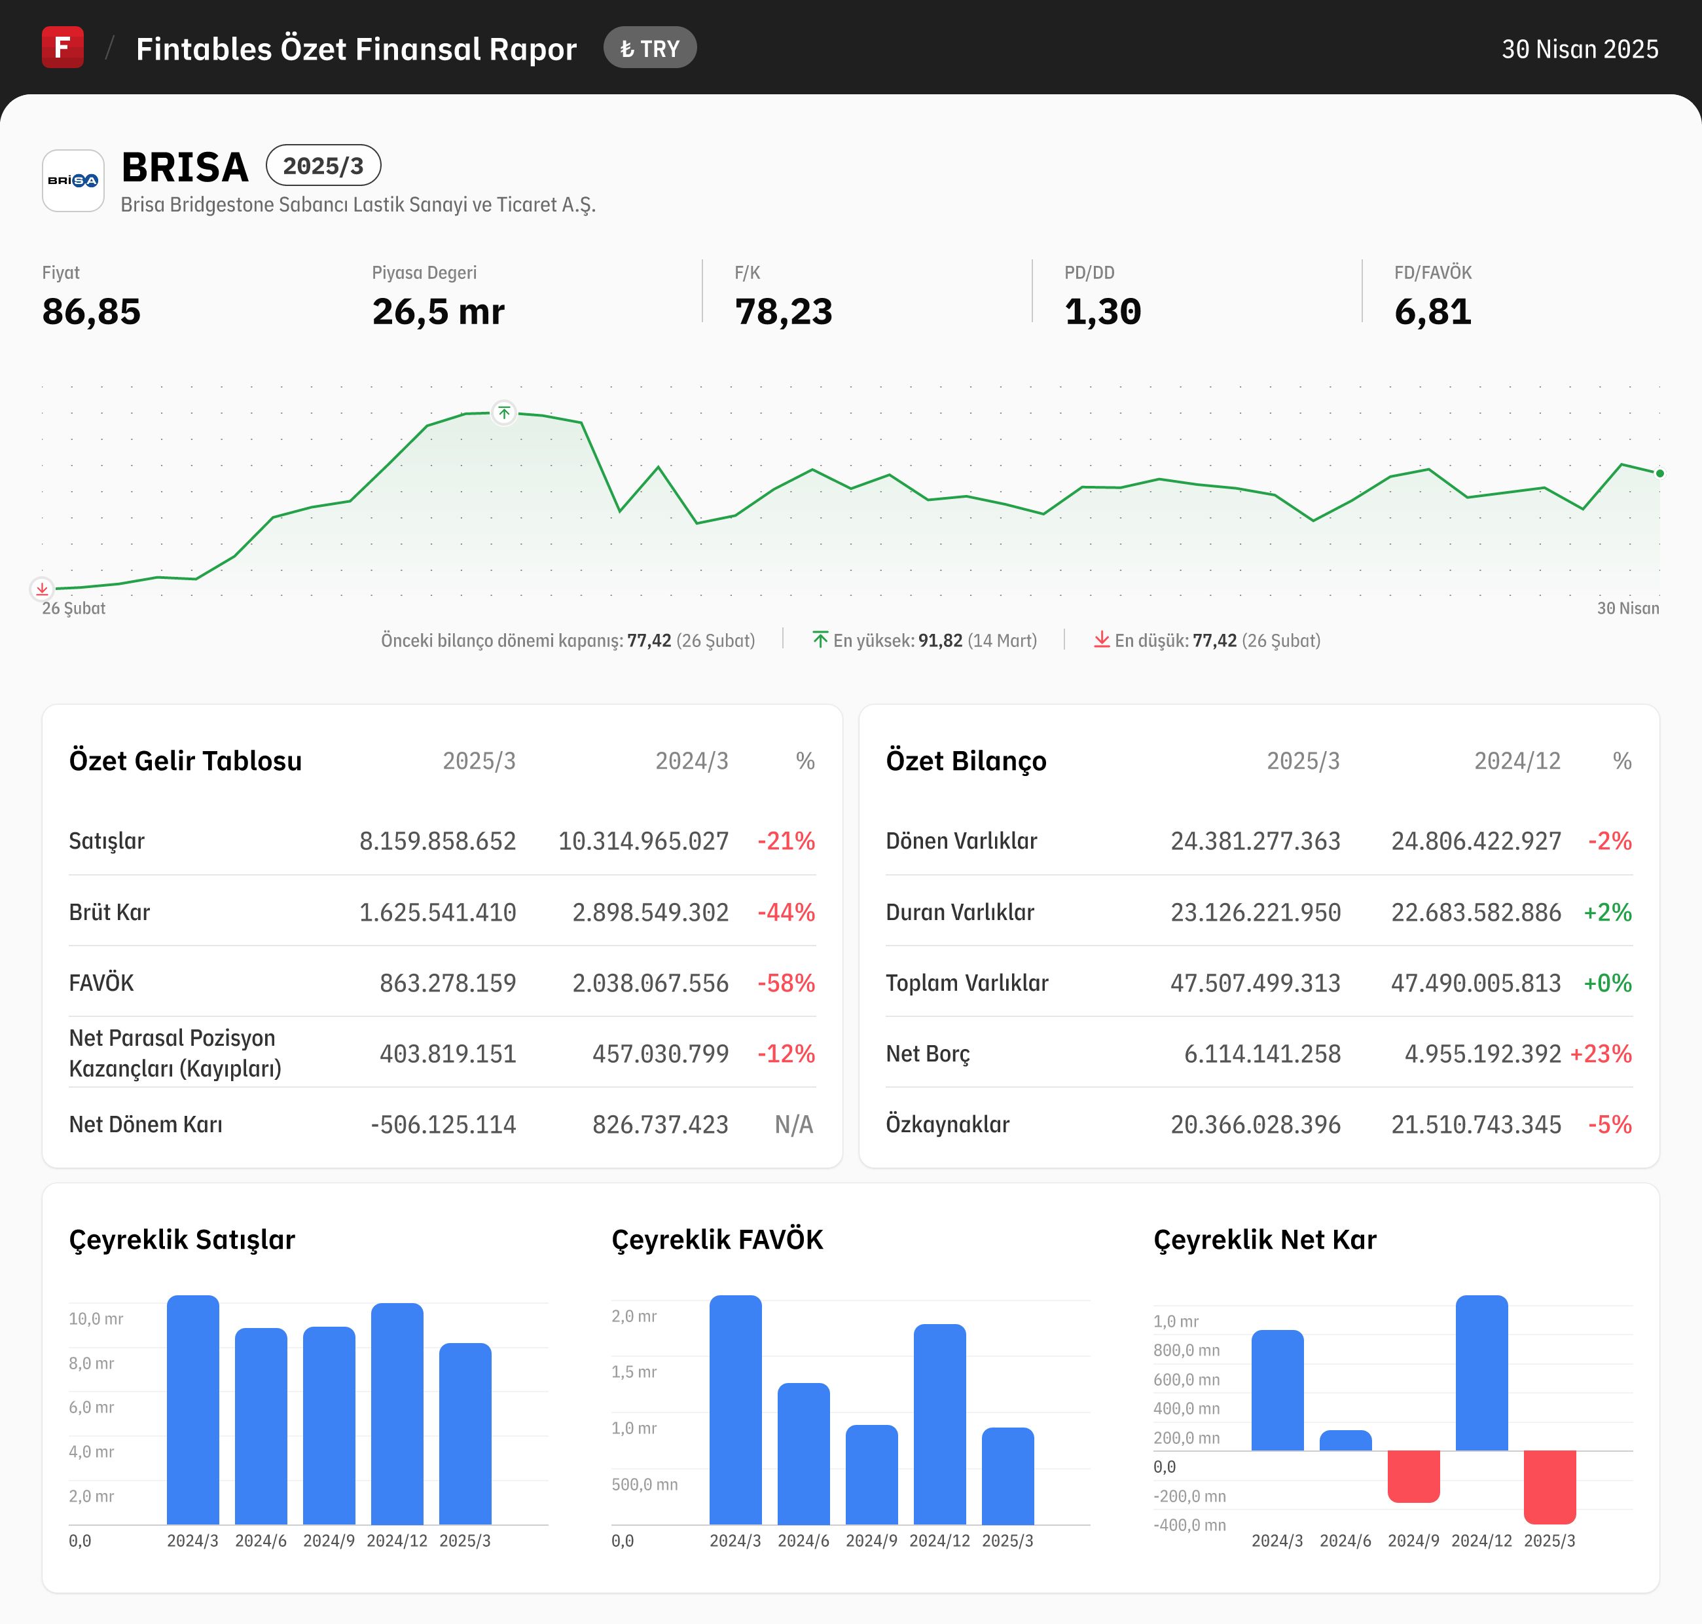Click the PD/DD value 1,30

(x=1103, y=312)
